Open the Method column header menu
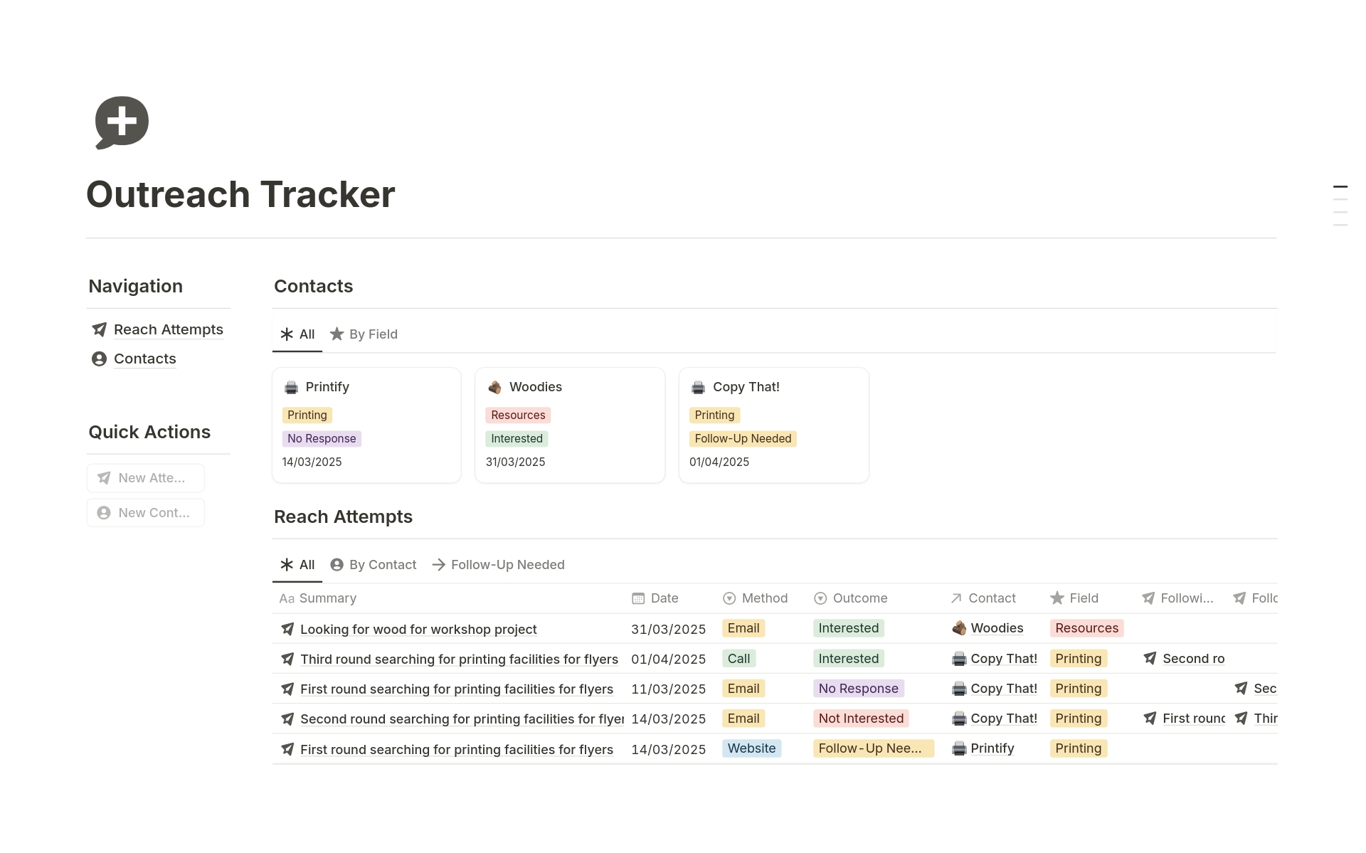 [756, 598]
